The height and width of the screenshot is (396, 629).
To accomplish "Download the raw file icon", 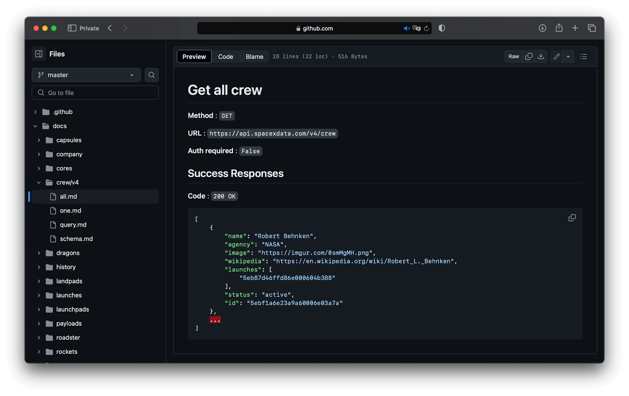I will pos(541,57).
